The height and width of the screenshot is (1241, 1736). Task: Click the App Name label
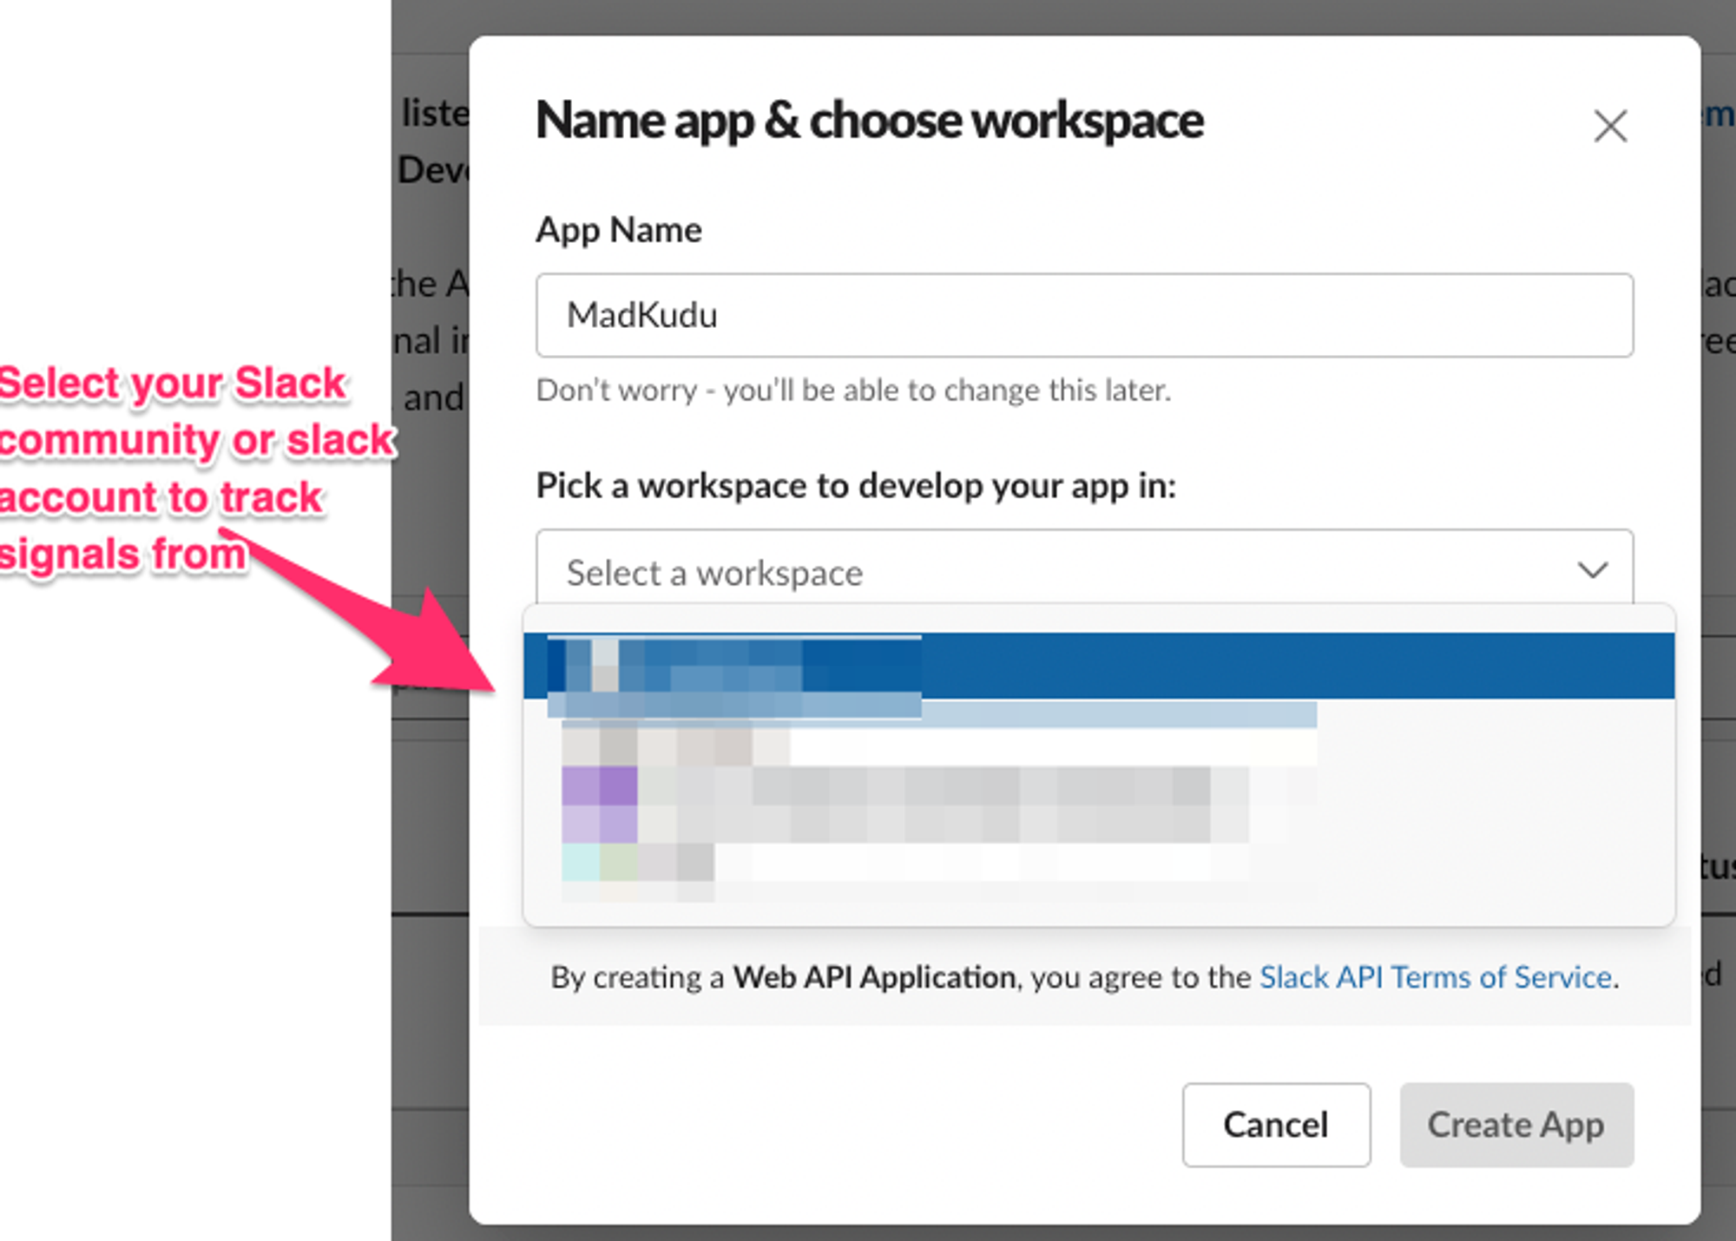tap(619, 231)
